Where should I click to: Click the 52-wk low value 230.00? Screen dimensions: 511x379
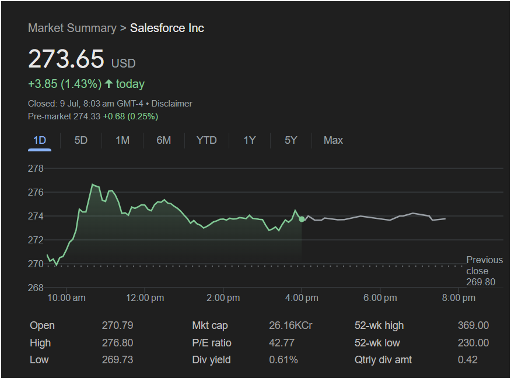(x=473, y=342)
